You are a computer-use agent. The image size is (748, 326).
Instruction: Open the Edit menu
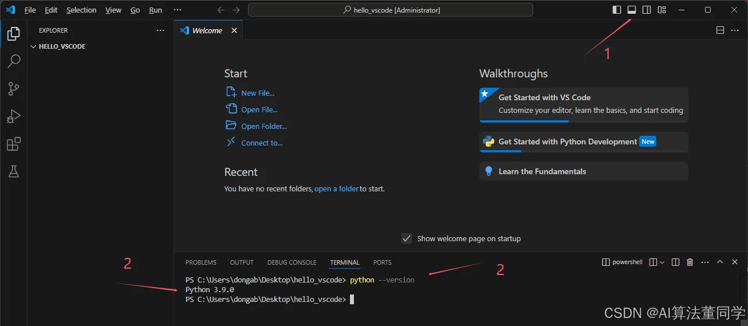point(51,10)
